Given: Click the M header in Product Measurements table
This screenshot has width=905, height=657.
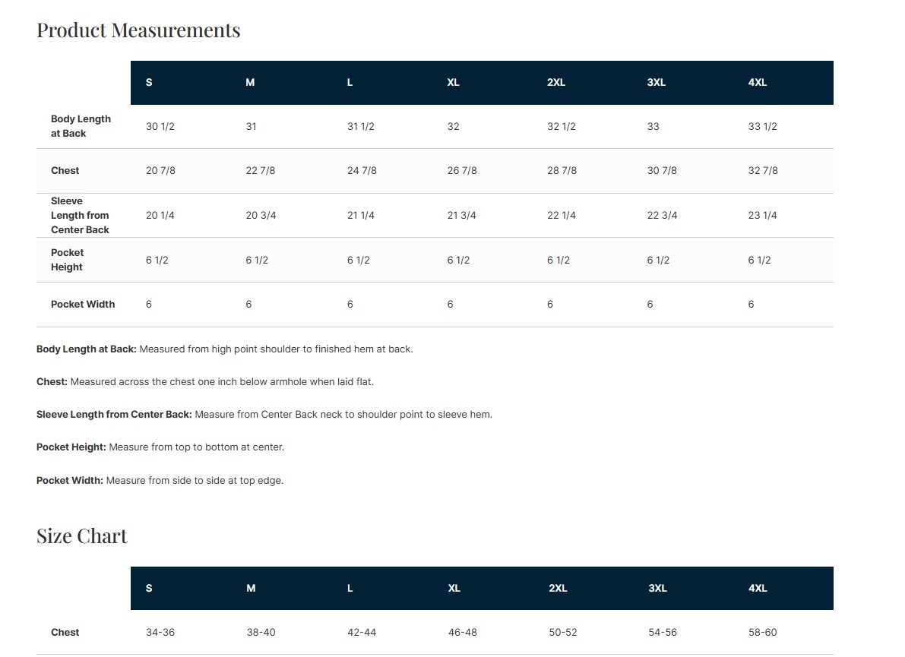Looking at the screenshot, I should click(250, 83).
